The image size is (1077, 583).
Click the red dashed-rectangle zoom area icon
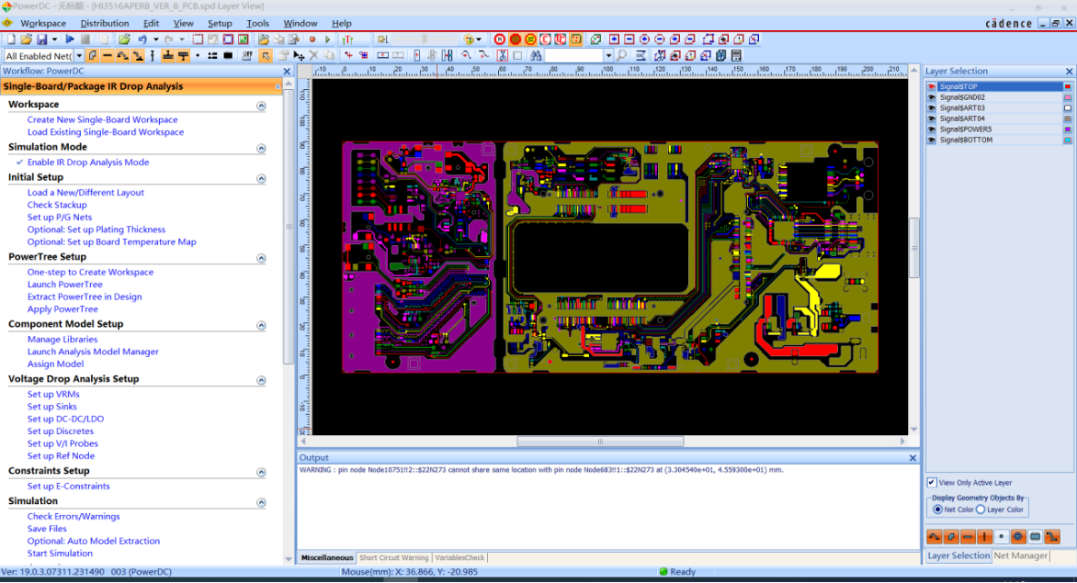tap(198, 39)
